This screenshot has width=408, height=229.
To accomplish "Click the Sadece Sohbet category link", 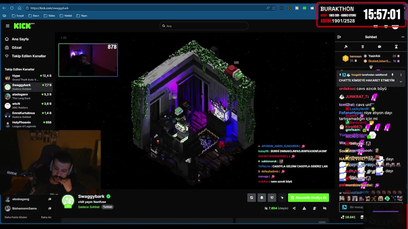I will (89, 207).
